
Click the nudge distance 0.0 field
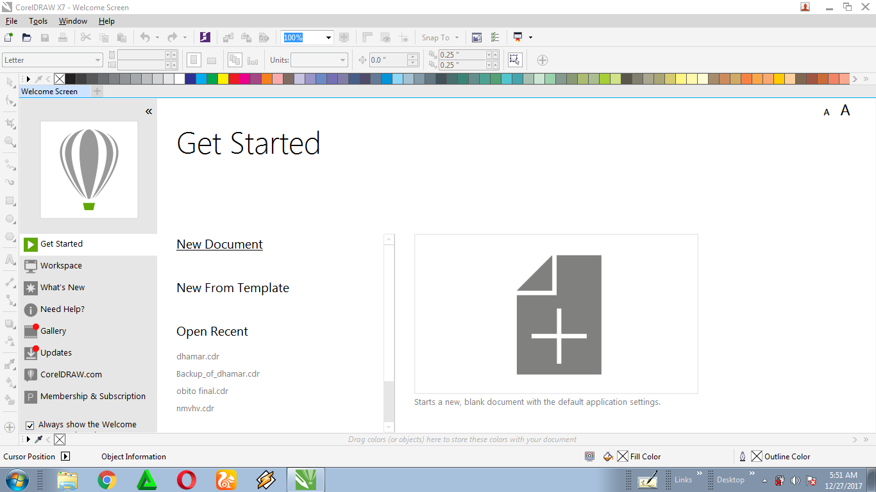(x=388, y=60)
